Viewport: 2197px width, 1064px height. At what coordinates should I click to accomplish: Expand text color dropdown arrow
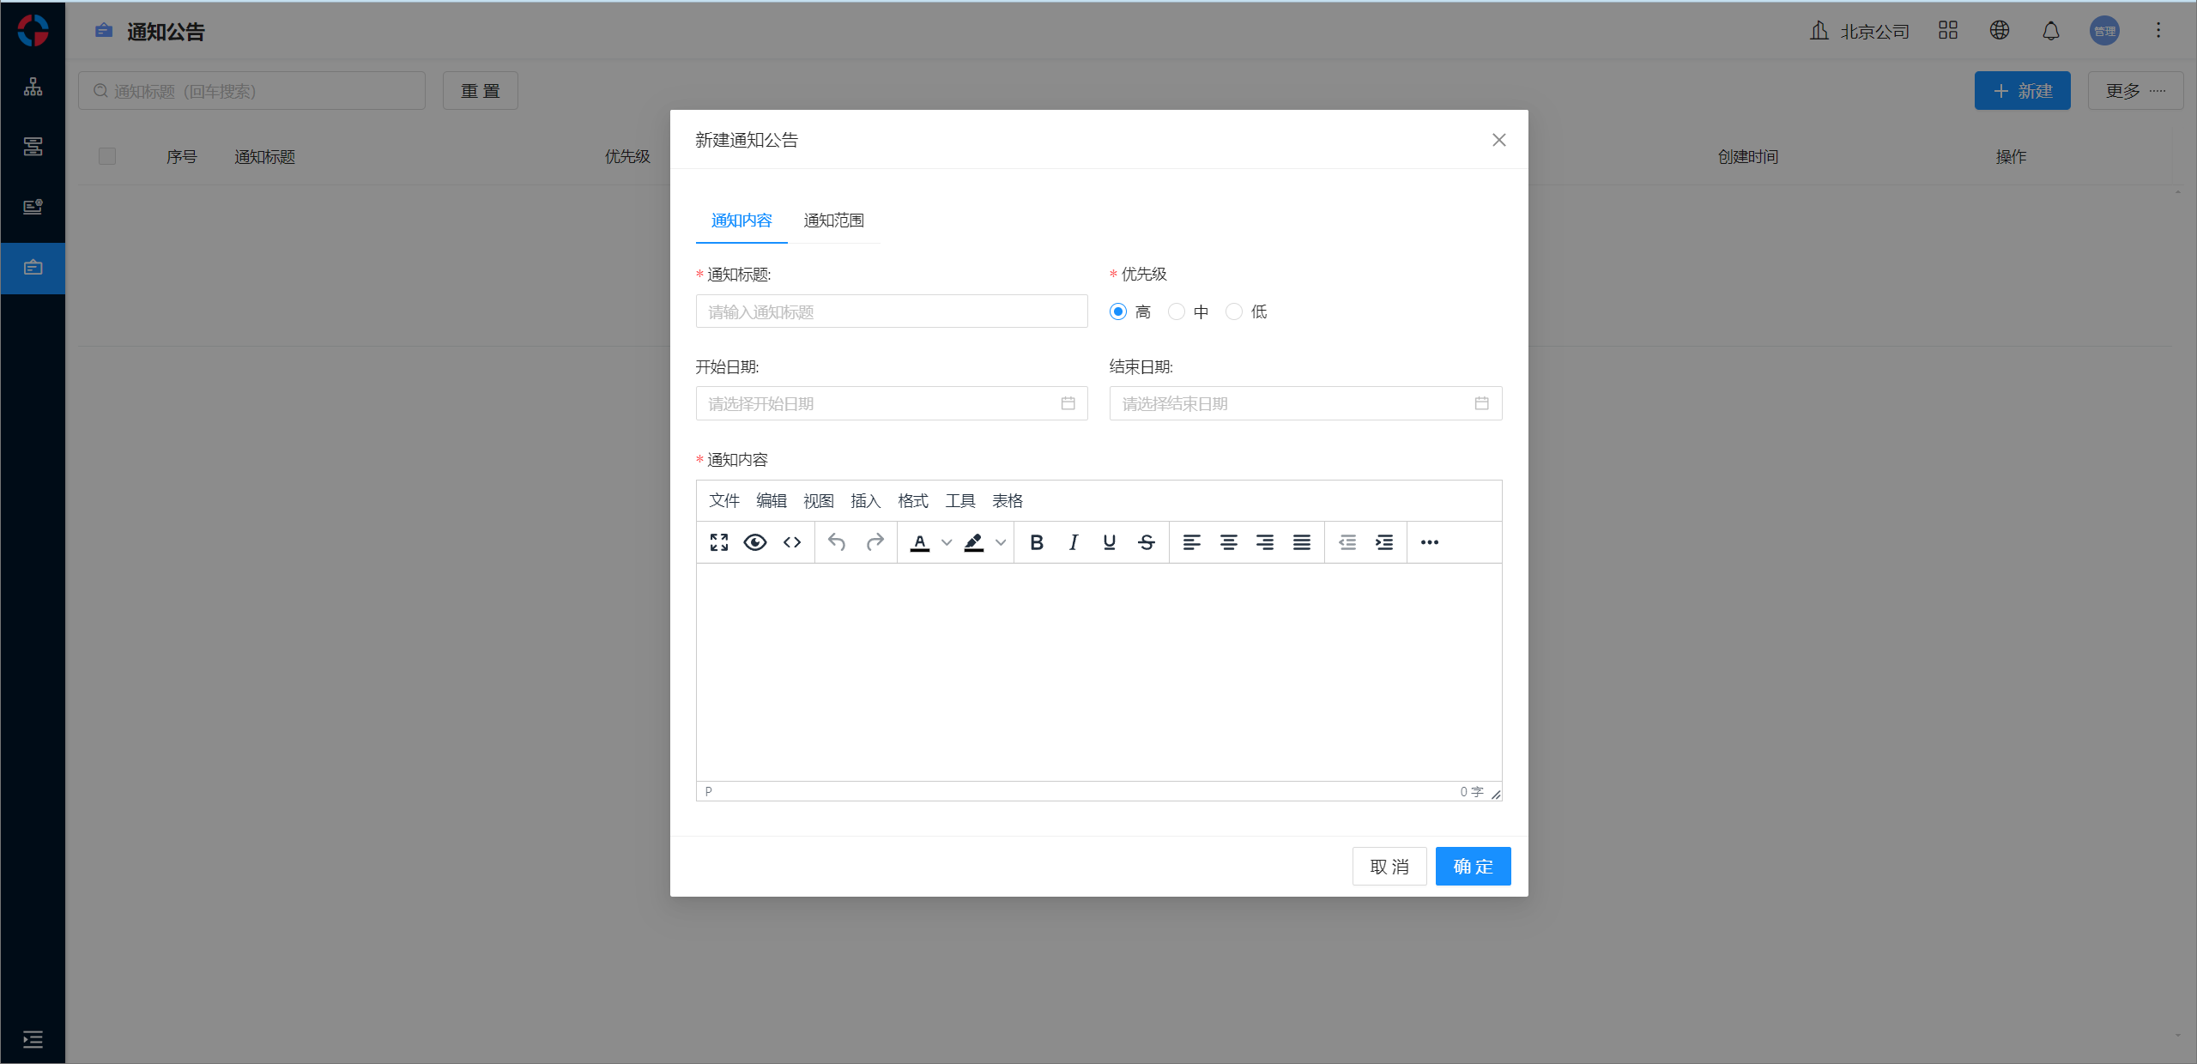click(x=947, y=542)
